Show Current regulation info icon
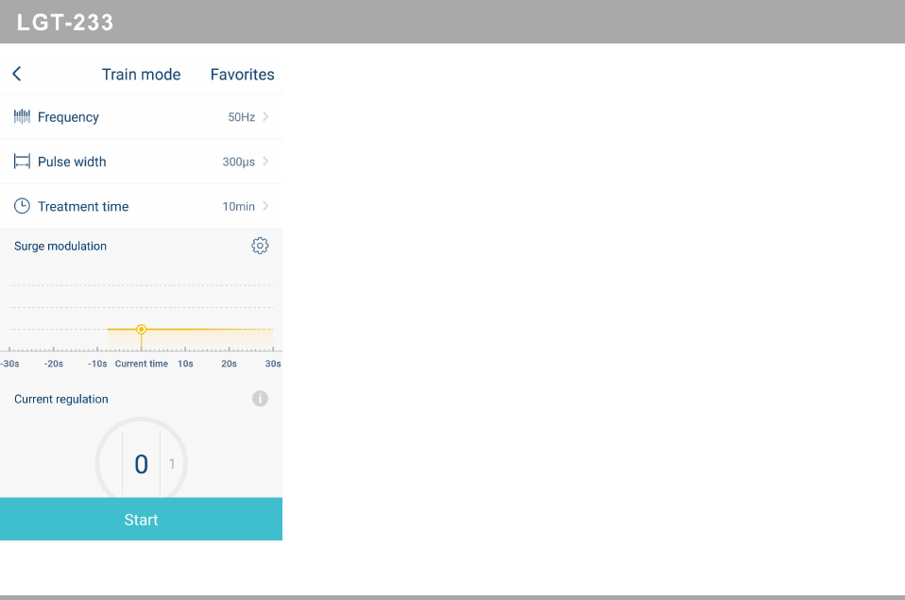The width and height of the screenshot is (905, 600). (x=260, y=399)
